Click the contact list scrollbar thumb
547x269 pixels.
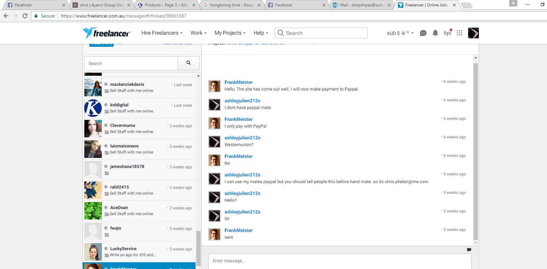(x=198, y=248)
